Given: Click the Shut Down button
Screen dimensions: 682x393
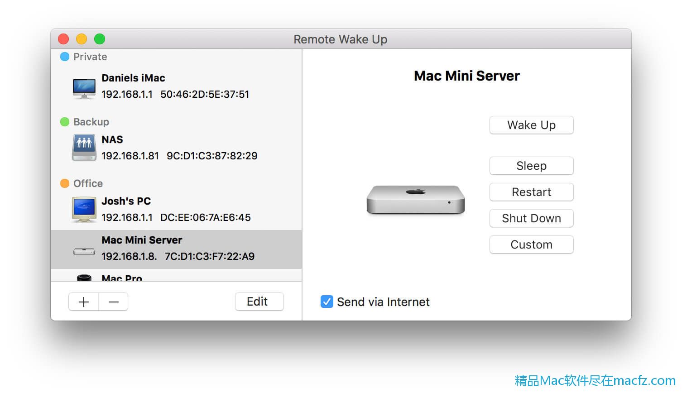Looking at the screenshot, I should [x=532, y=218].
